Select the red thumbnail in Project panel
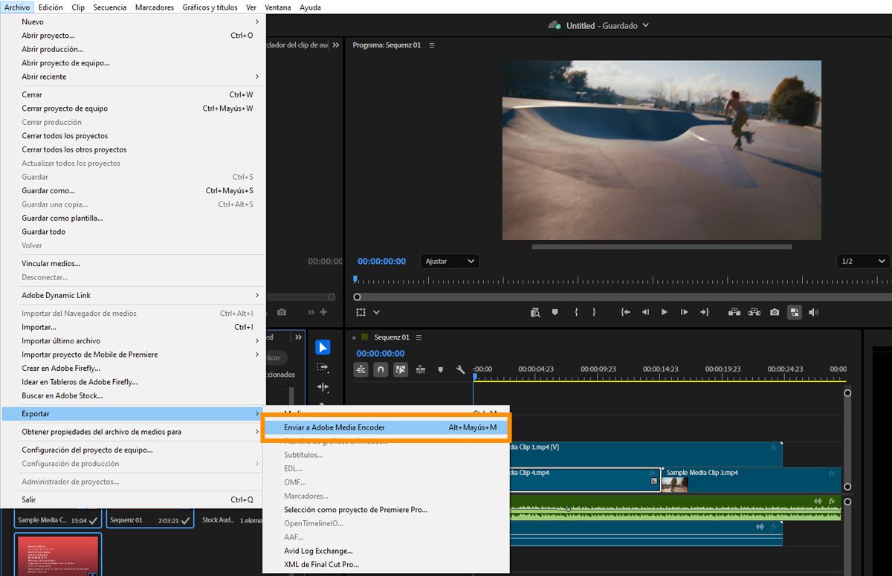 click(x=57, y=555)
